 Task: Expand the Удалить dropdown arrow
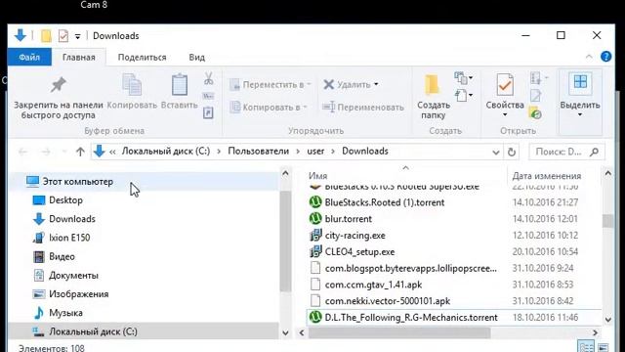(x=376, y=85)
